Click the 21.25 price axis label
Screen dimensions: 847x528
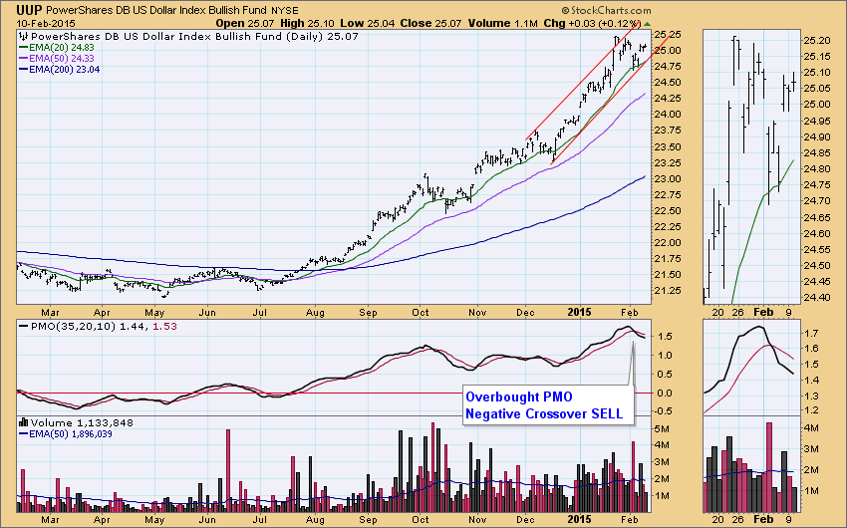tap(667, 291)
